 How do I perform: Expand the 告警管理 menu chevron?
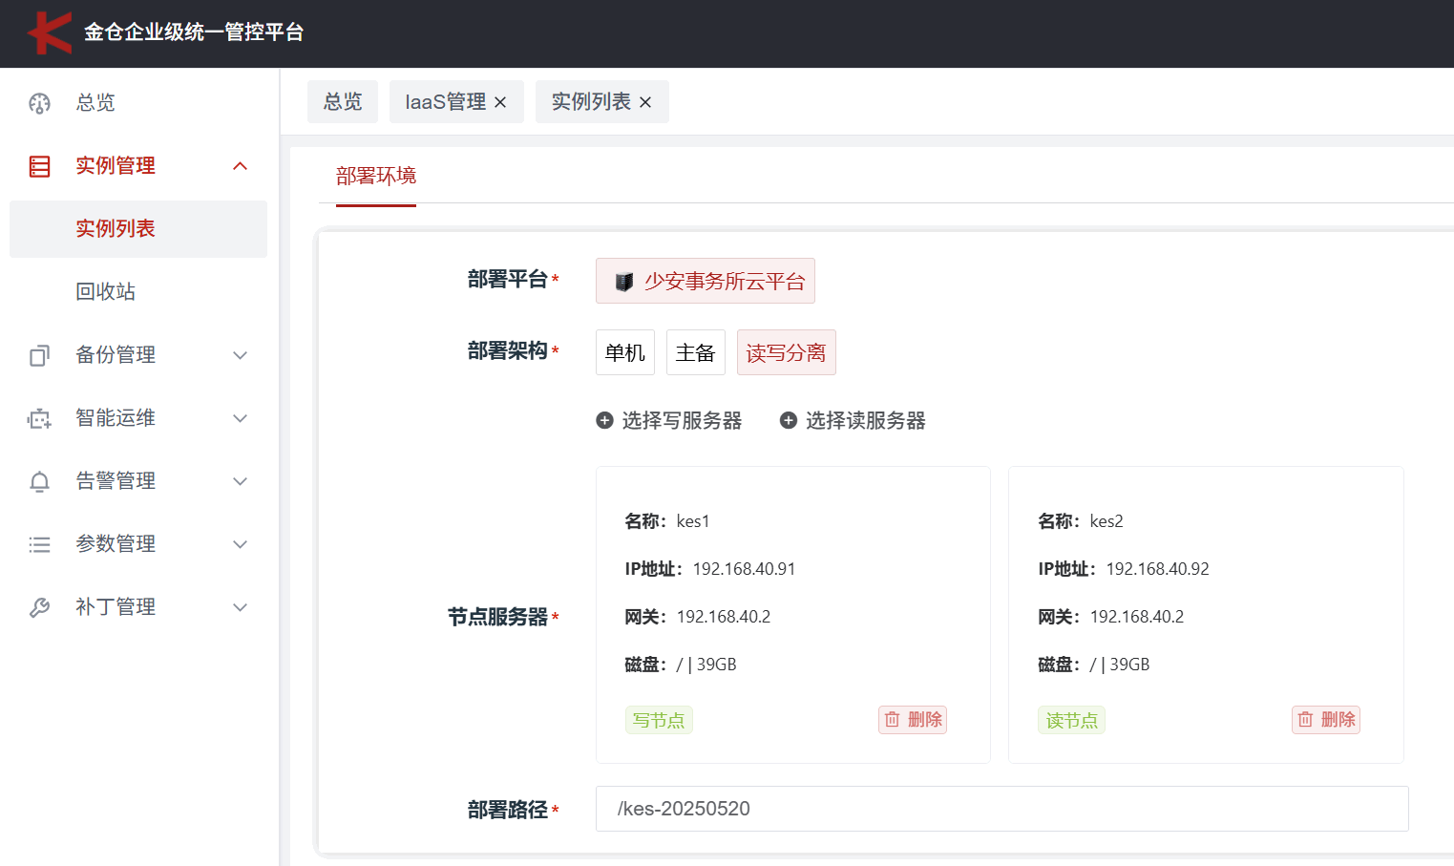(241, 481)
